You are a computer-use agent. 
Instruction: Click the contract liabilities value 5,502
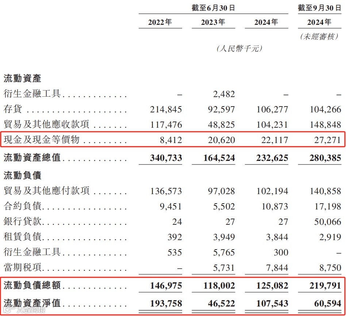click(x=224, y=207)
